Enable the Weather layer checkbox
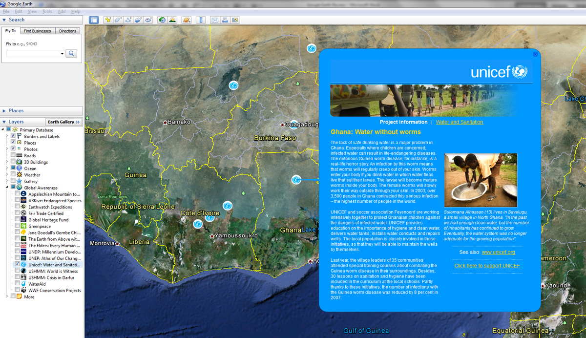The width and height of the screenshot is (586, 338). (x=13, y=175)
